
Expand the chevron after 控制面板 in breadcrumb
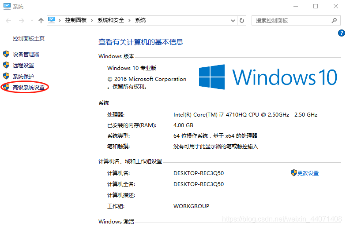(x=92, y=20)
